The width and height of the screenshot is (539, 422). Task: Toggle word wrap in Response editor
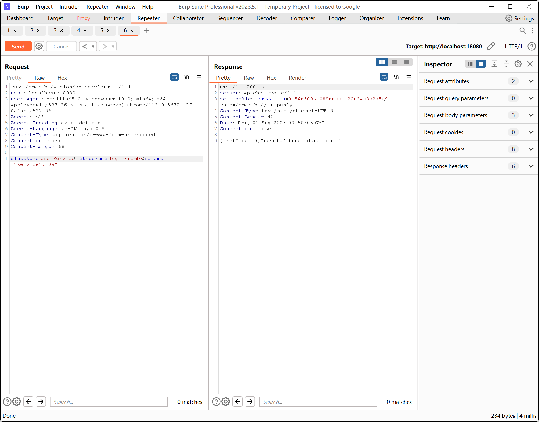click(x=384, y=77)
